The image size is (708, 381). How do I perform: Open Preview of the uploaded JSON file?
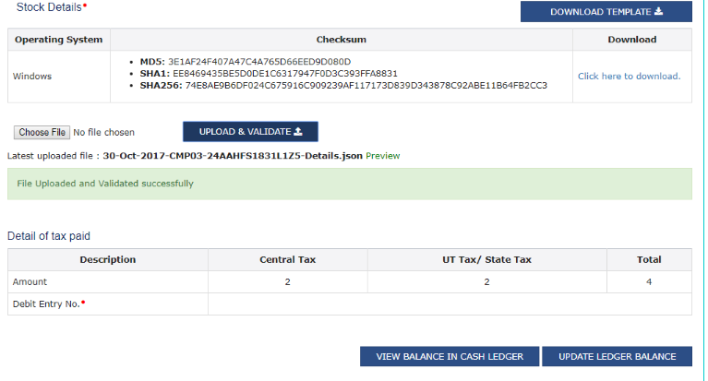click(383, 156)
